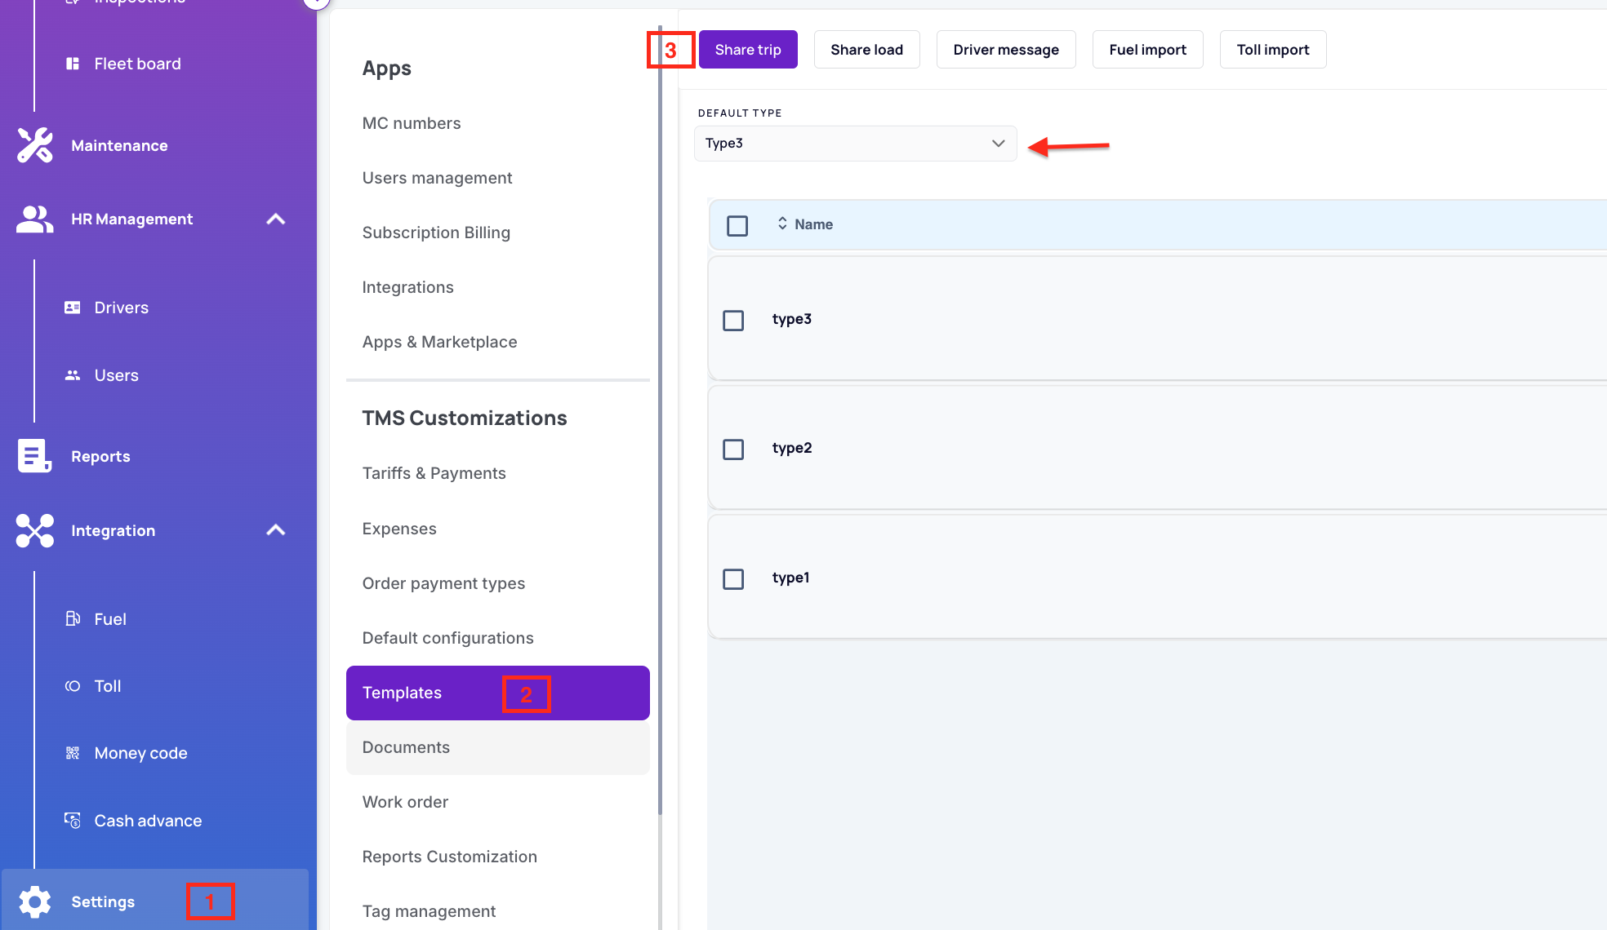Switch to the Toll import tab
1607x930 pixels.
pyautogui.click(x=1272, y=50)
